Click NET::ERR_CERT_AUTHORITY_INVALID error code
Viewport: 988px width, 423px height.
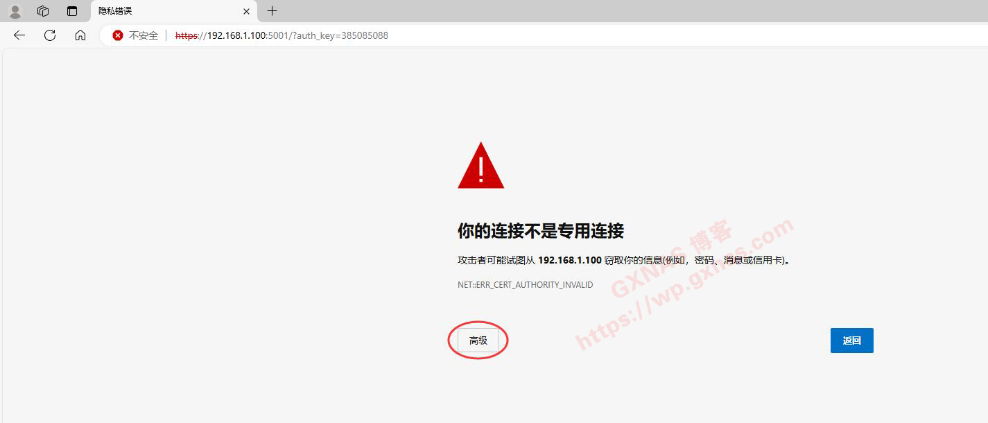[525, 285]
